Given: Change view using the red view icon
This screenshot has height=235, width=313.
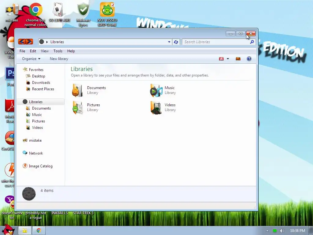Looking at the screenshot, I should tap(221, 59).
